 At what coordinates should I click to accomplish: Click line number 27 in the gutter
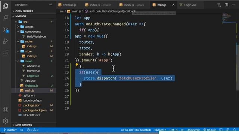click(67, 96)
